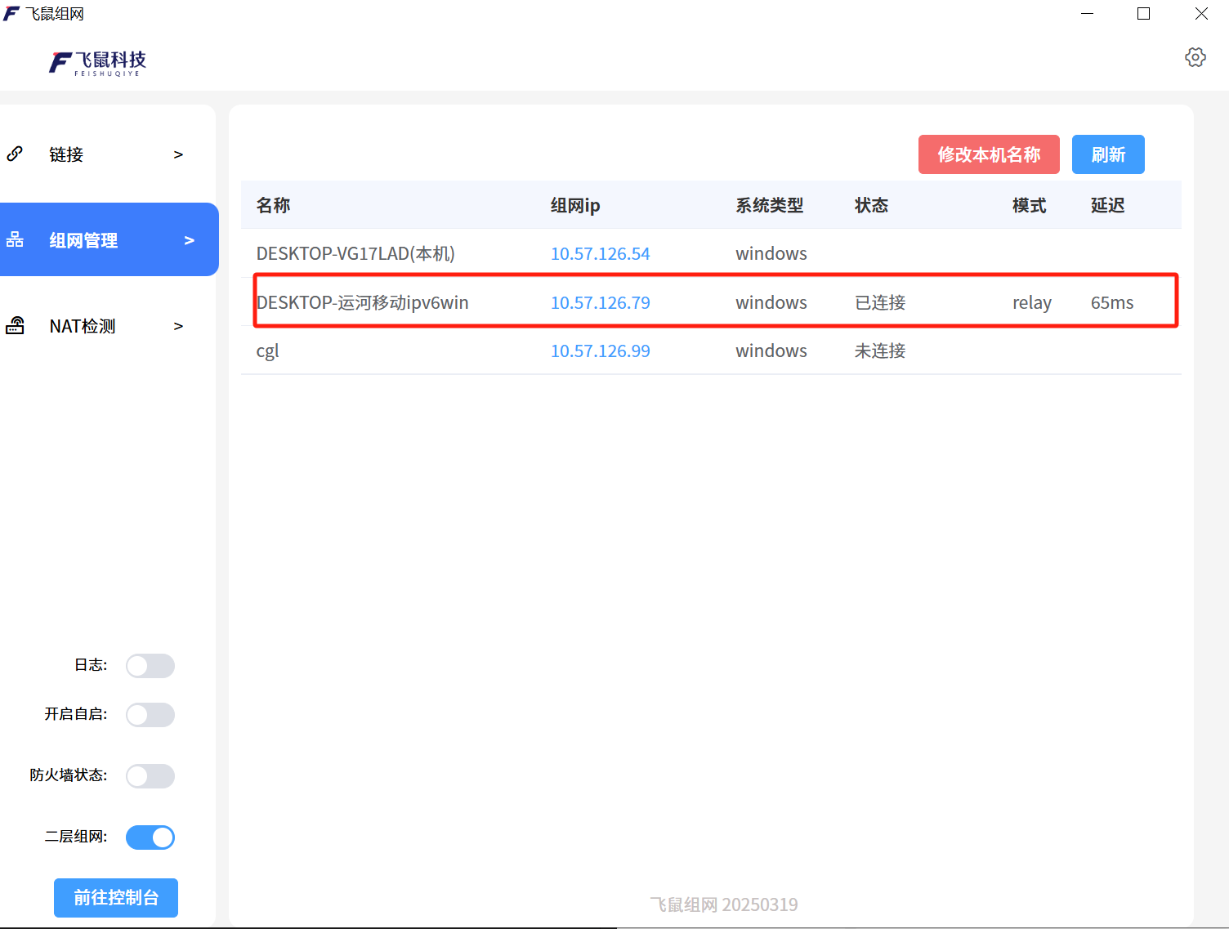Expand the 链接 menu arrow
This screenshot has height=929, width=1229.
(178, 154)
